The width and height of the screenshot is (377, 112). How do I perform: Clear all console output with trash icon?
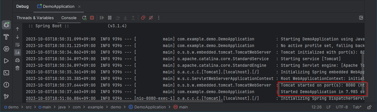coord(17,68)
